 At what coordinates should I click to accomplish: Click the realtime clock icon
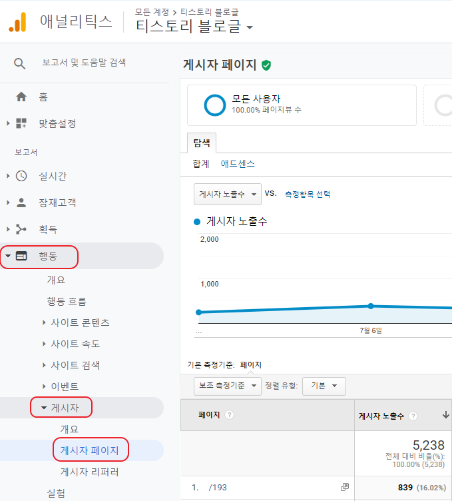(21, 176)
